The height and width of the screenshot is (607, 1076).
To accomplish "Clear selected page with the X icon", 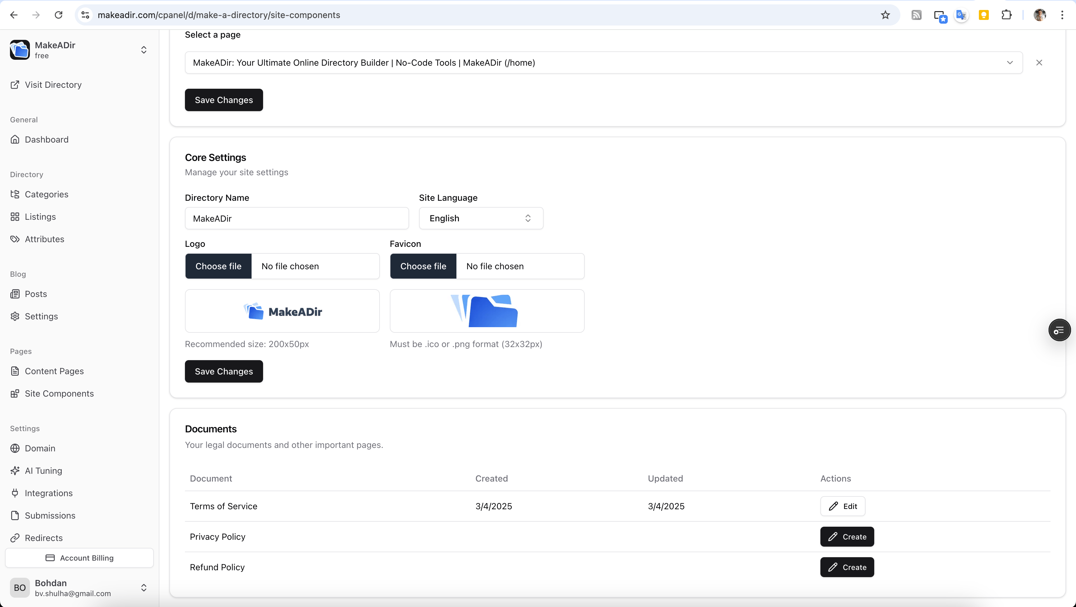I will 1039,63.
